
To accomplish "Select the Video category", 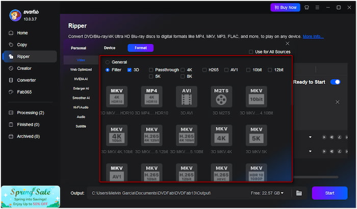I will tap(81, 60).
